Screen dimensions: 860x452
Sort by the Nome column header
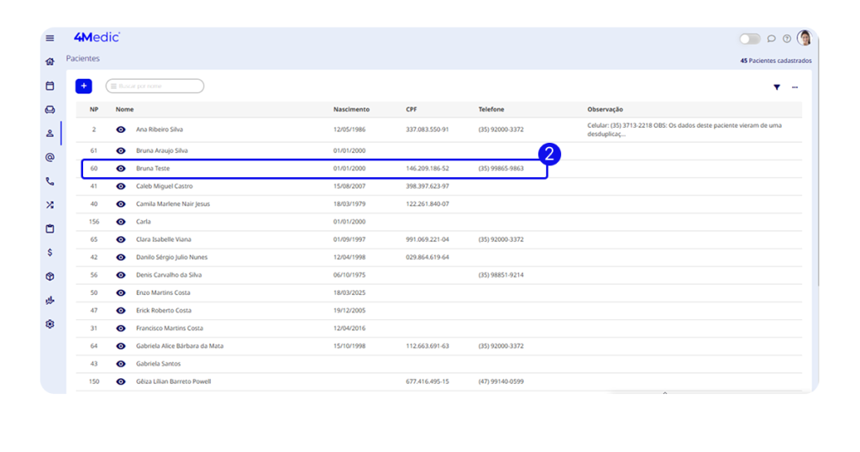(124, 109)
